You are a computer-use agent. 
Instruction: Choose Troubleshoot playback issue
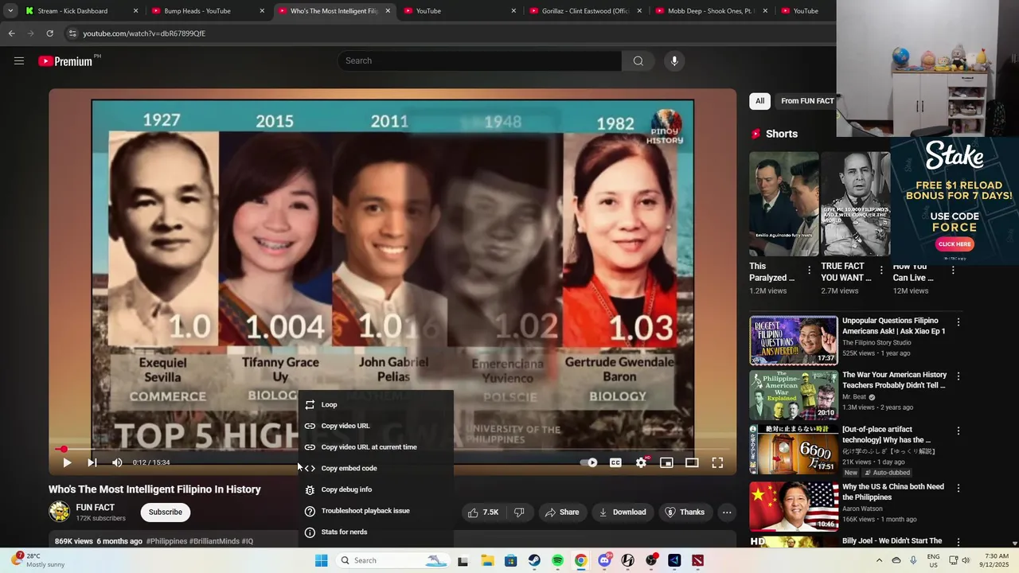click(376, 510)
